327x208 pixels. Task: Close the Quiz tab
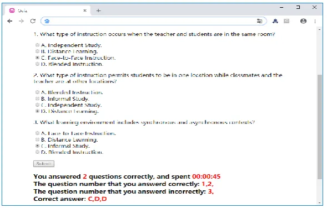click(85, 11)
